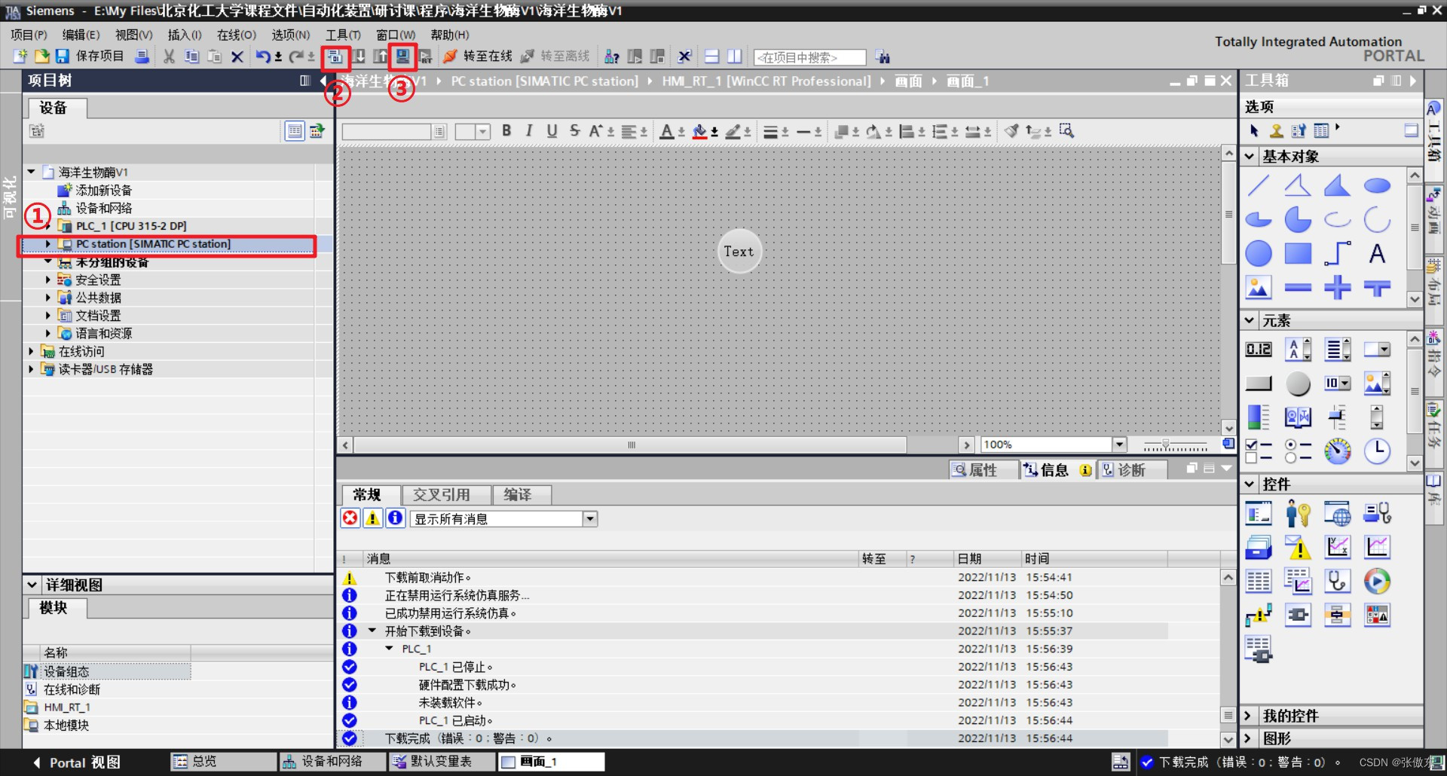Select the Gauge element in 元素
The width and height of the screenshot is (1447, 776).
tap(1337, 451)
